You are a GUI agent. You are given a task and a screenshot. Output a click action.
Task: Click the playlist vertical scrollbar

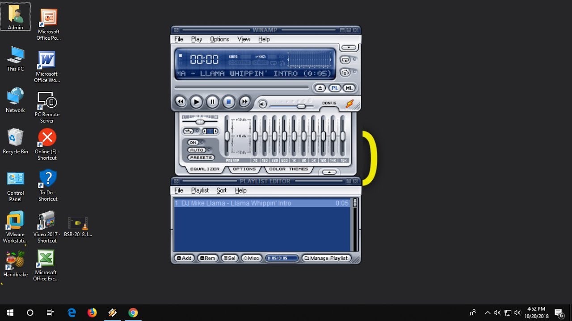pyautogui.click(x=355, y=225)
